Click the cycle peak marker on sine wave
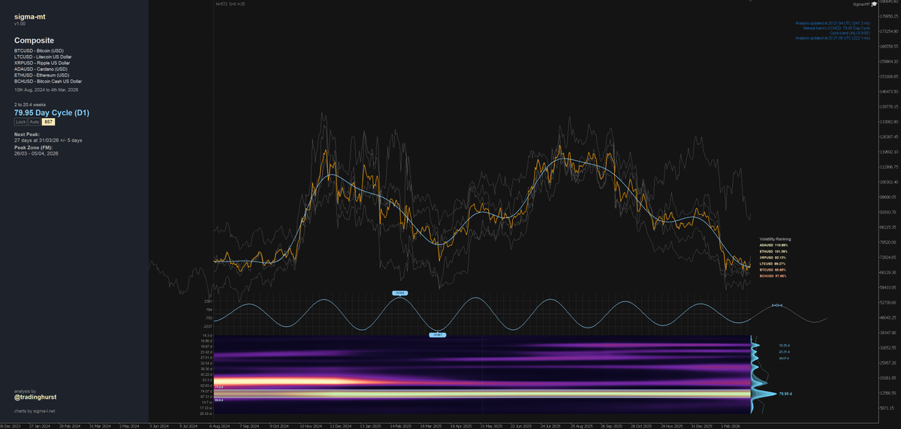This screenshot has height=429, width=901. 399,293
